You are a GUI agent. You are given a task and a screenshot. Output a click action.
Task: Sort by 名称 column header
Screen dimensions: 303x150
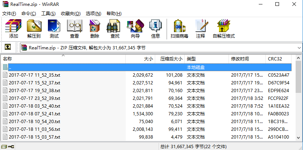click(x=63, y=59)
